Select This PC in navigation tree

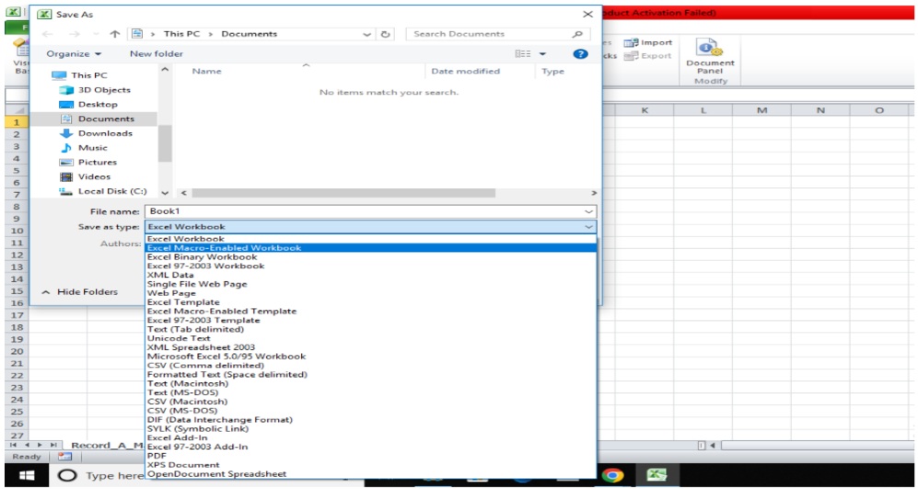79,75
